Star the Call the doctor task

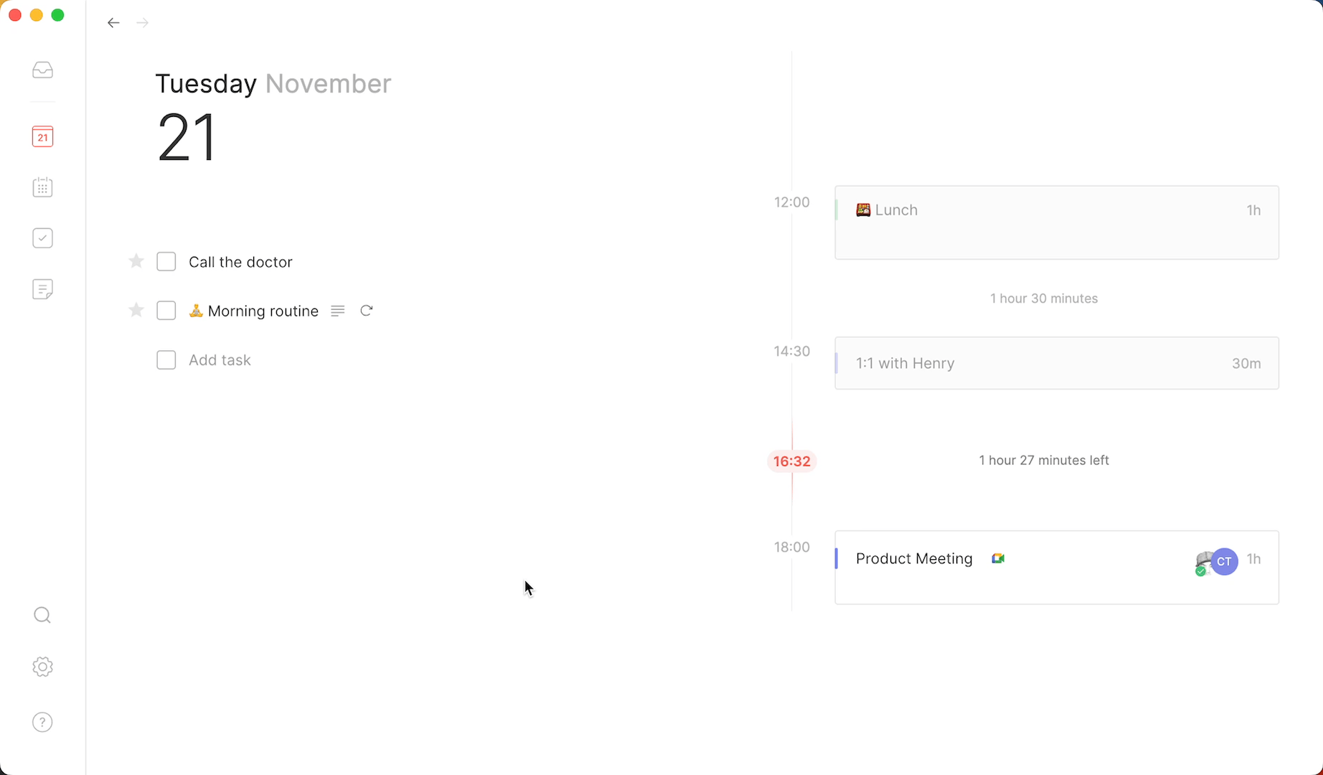point(136,261)
